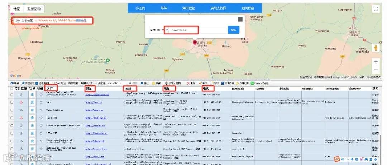This screenshot has width=387, height=165.
Task: Click the local open folder icon
Action: point(238,83)
